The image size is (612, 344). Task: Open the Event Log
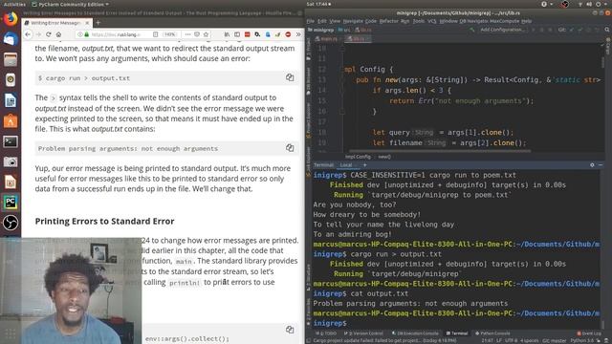(x=589, y=333)
